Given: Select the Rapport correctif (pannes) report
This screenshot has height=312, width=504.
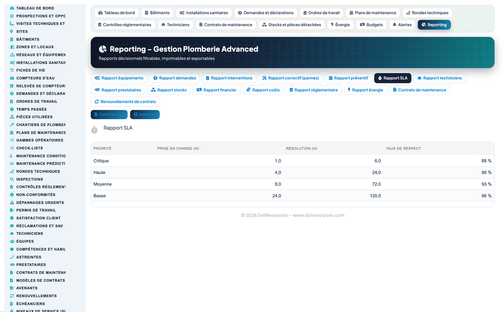Looking at the screenshot, I should point(290,78).
